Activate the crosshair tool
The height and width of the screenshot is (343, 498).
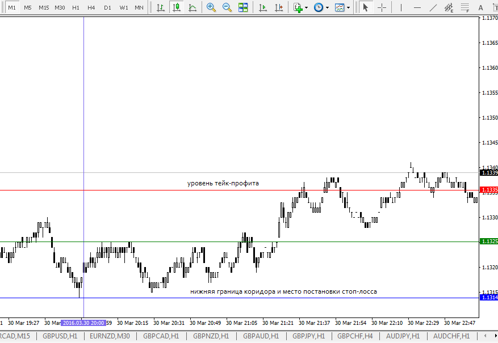tap(382, 7)
